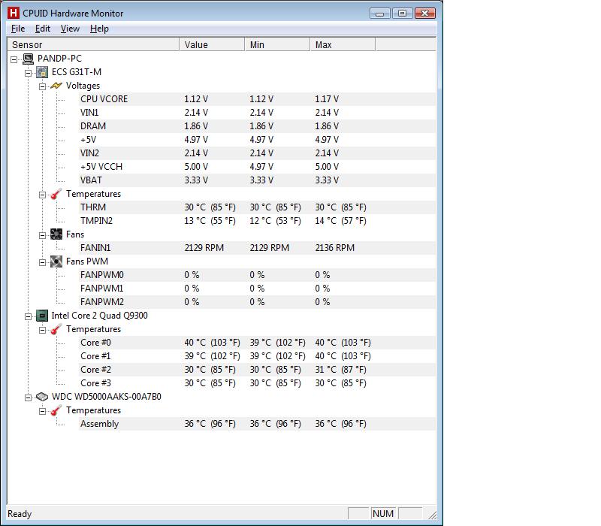Image resolution: width=601 pixels, height=526 pixels.
Task: Open the Help menu
Action: pyautogui.click(x=99, y=29)
